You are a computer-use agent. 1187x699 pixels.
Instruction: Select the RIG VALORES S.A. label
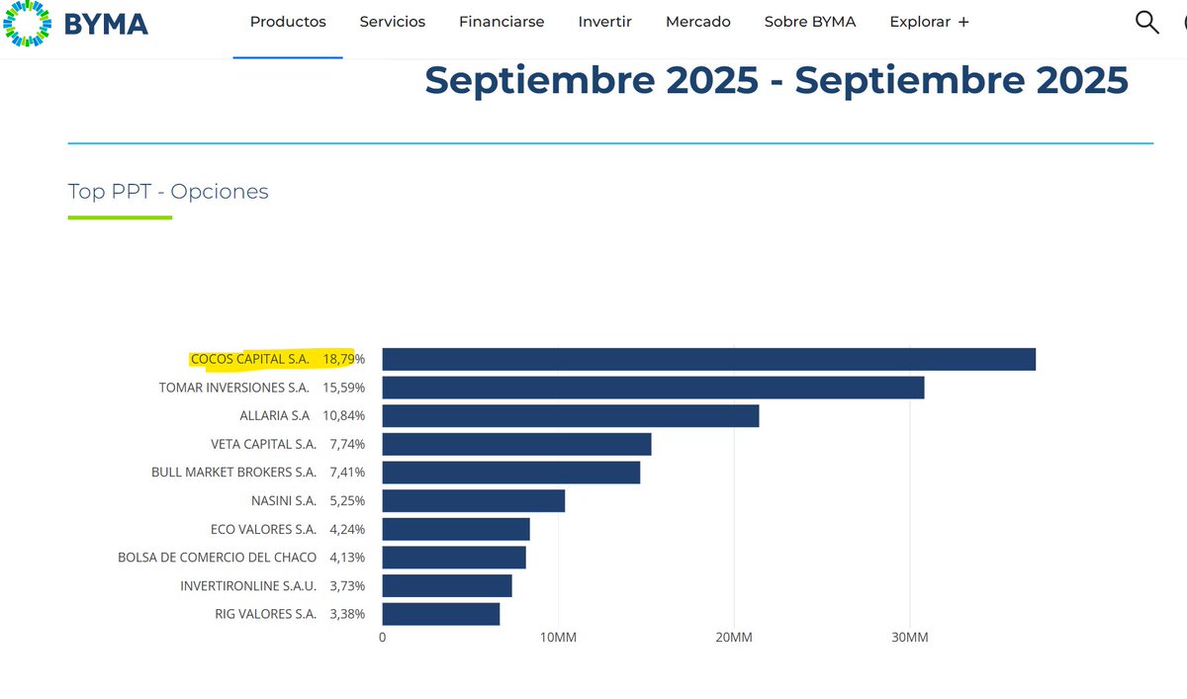[266, 614]
